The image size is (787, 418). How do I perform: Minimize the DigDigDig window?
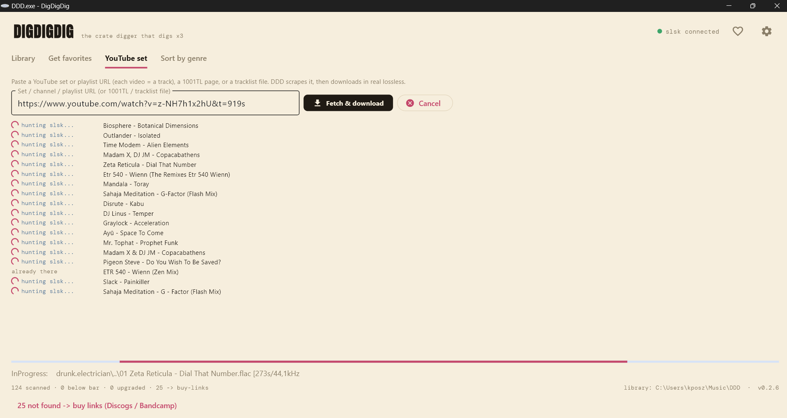[729, 6]
